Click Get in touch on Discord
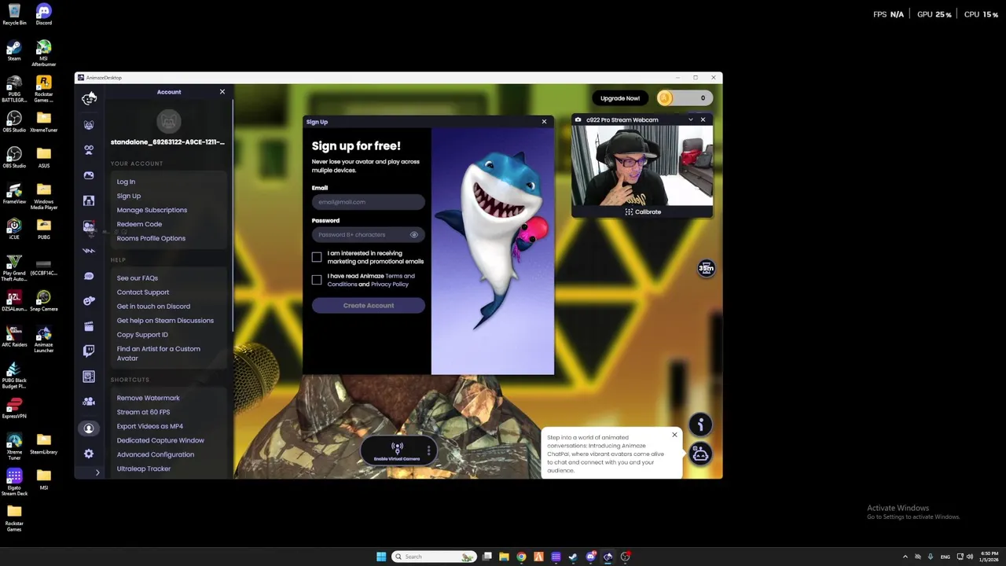 (x=153, y=306)
